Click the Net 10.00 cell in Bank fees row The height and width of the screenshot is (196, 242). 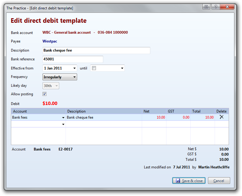point(154,117)
